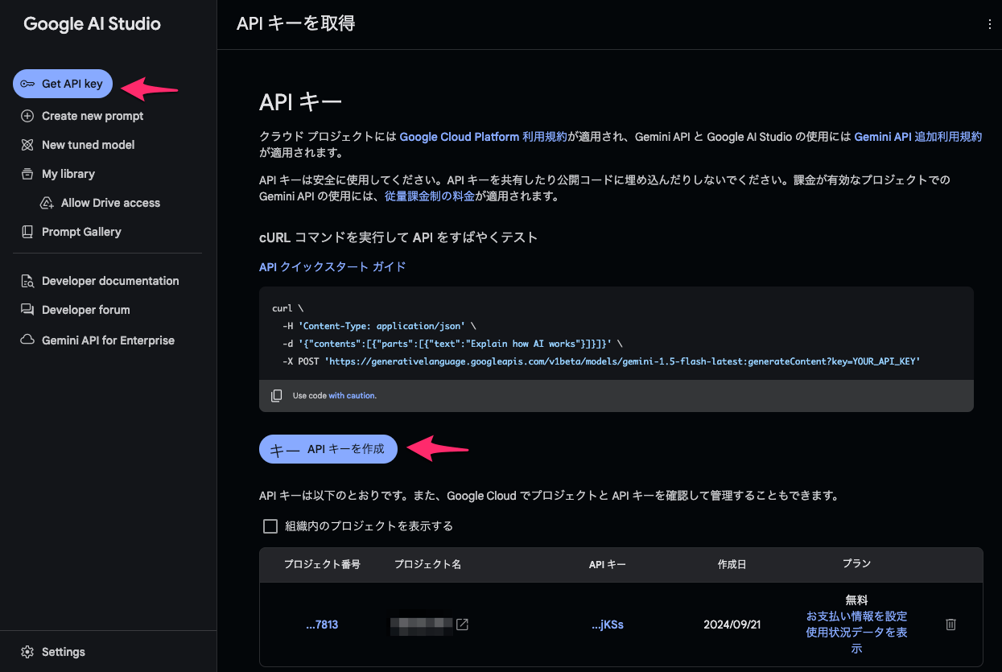
Task: Check 組織内のプロジェクトを表示する checkbox
Action: click(270, 526)
